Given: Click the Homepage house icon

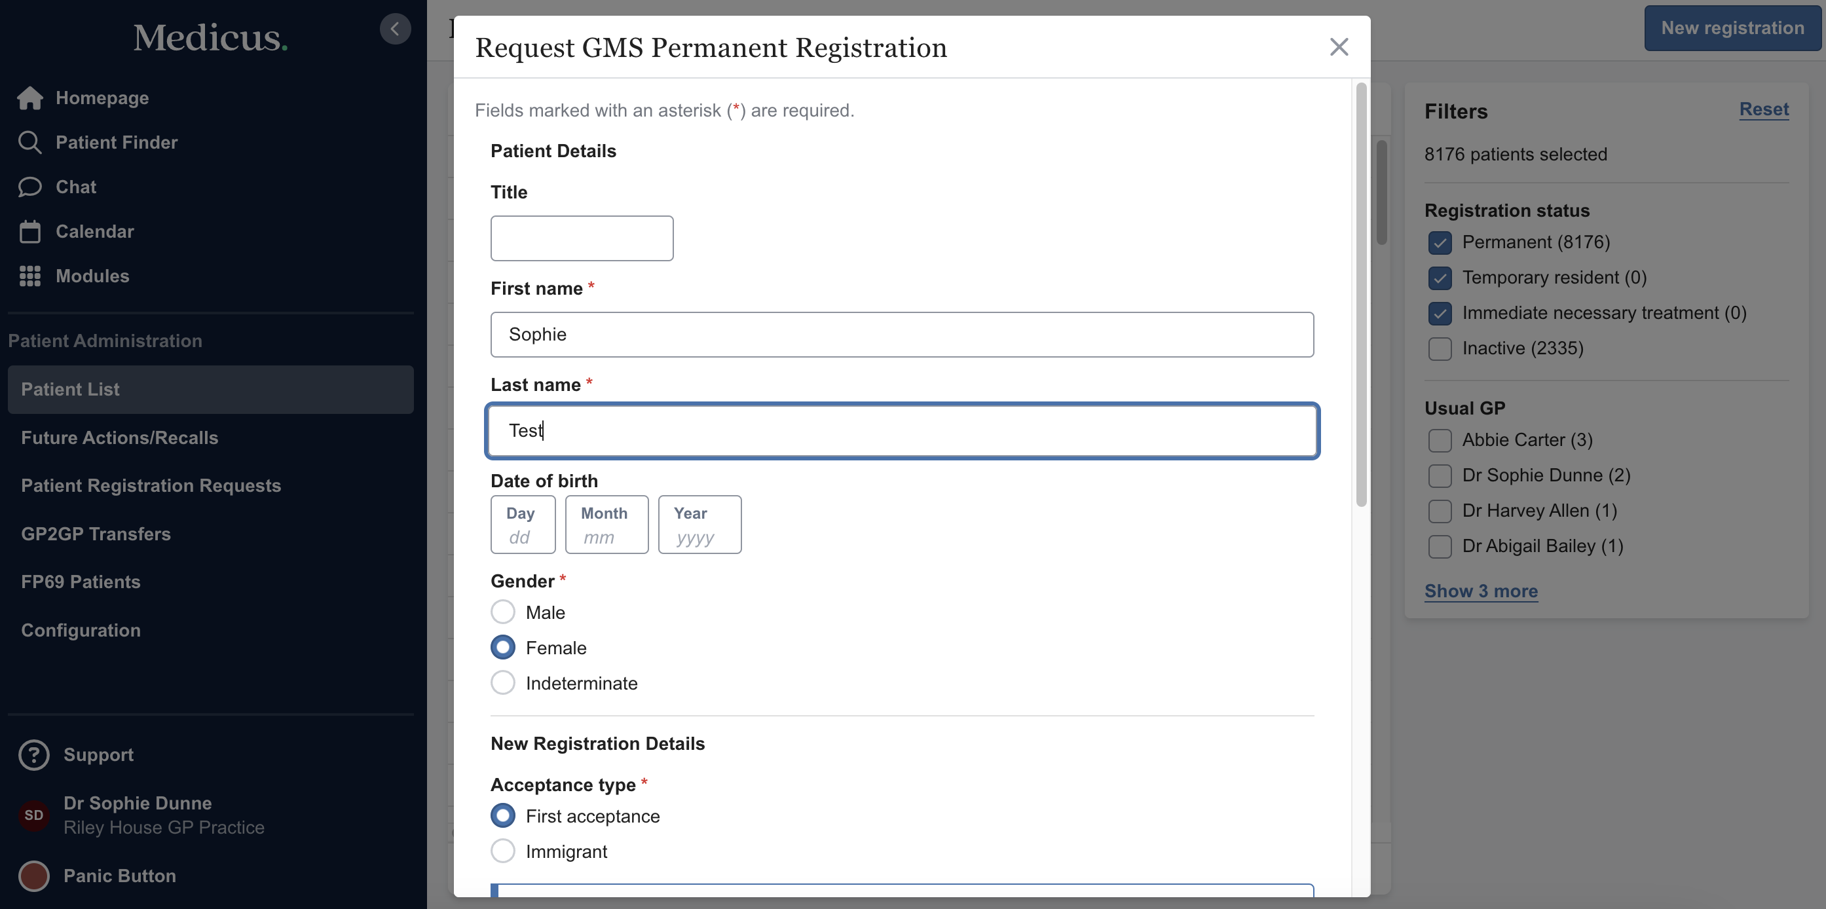Looking at the screenshot, I should [x=29, y=98].
